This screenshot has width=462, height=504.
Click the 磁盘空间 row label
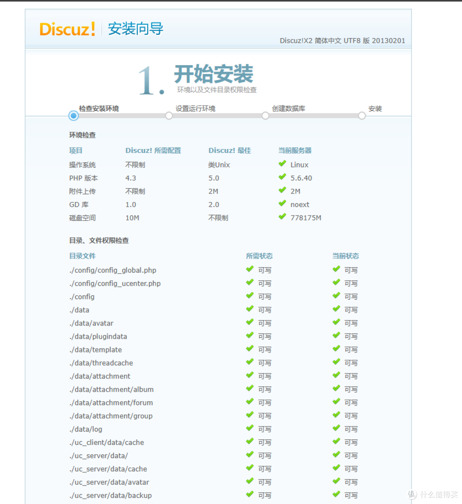(x=83, y=218)
